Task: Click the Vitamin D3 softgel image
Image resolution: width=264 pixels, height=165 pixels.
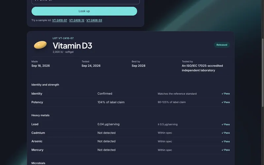Action: pyautogui.click(x=40, y=45)
